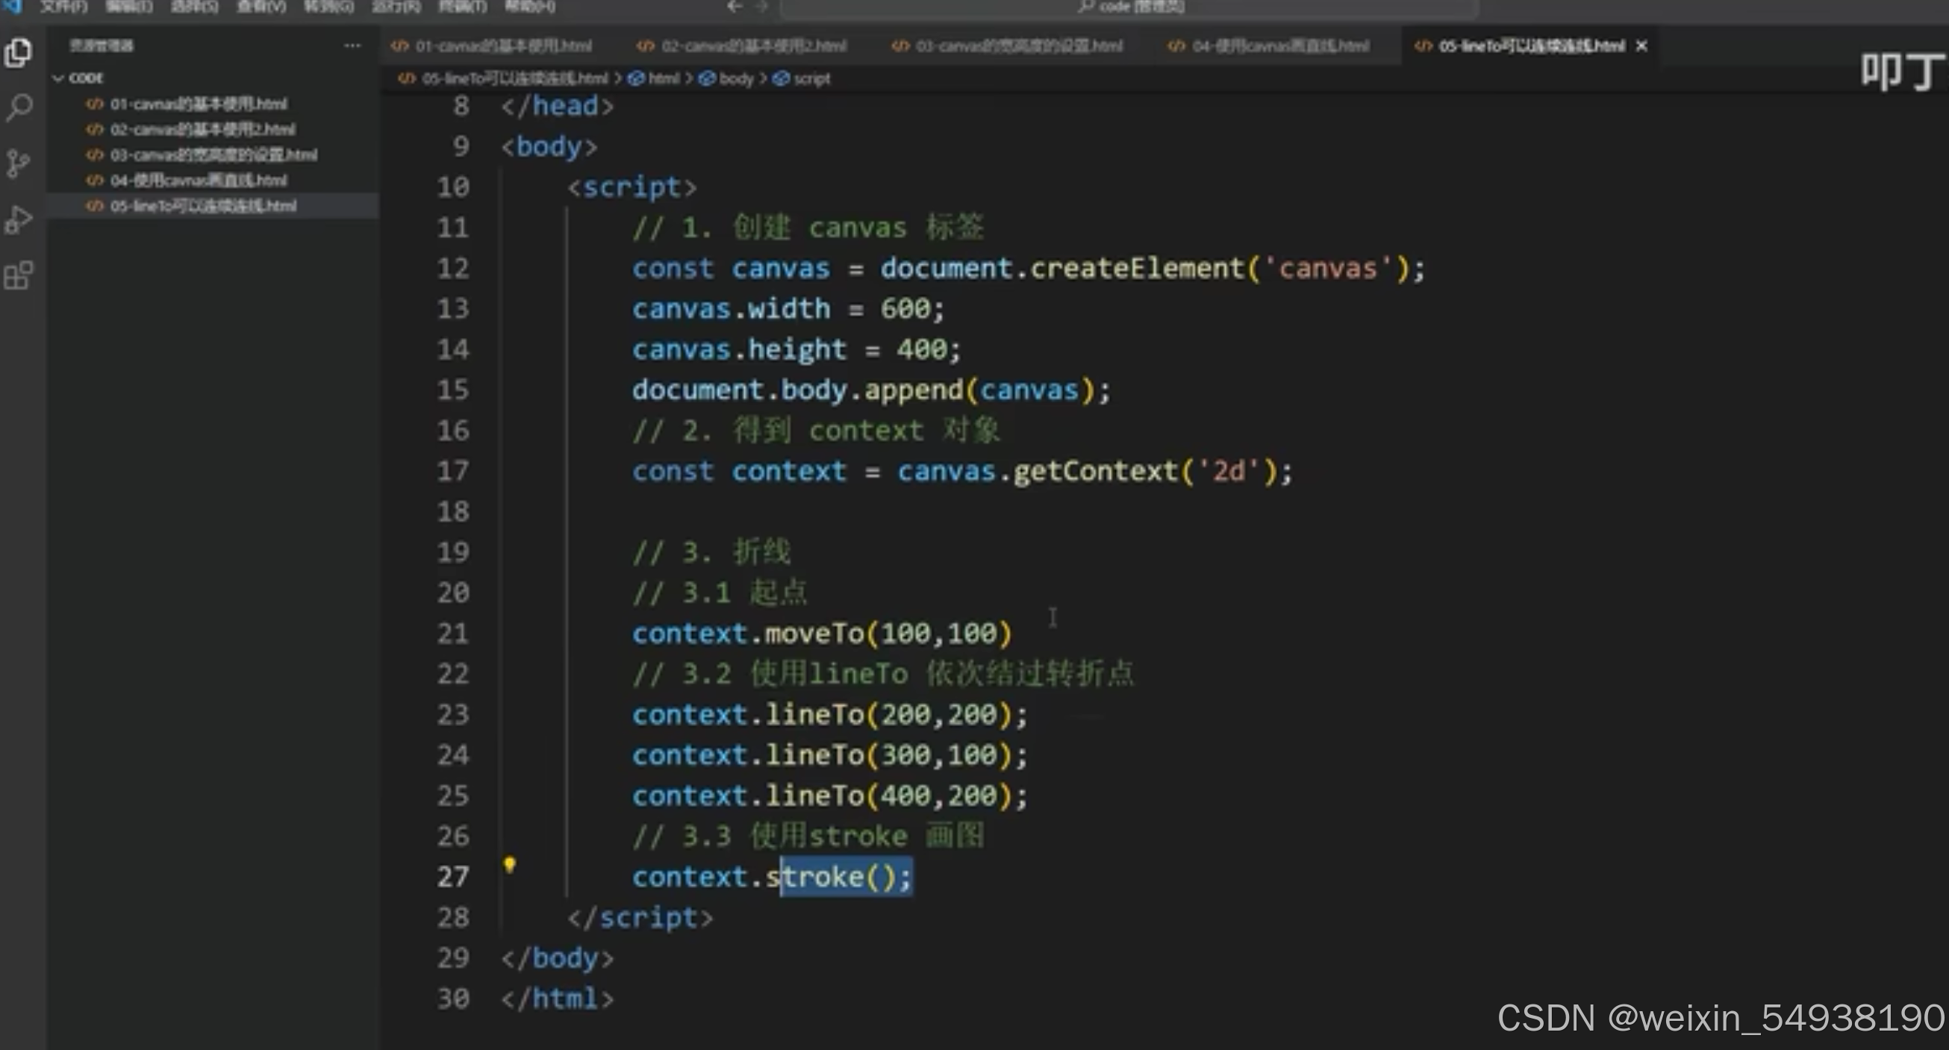Image resolution: width=1949 pixels, height=1050 pixels.
Task: Click the Explorer panel more-actions ellipsis
Action: point(352,46)
